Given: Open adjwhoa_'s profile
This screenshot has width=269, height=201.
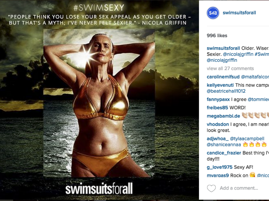Looking at the screenshot, I should tap(218, 139).
